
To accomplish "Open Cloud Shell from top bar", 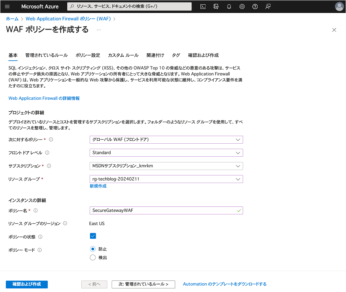I will (x=203, y=7).
